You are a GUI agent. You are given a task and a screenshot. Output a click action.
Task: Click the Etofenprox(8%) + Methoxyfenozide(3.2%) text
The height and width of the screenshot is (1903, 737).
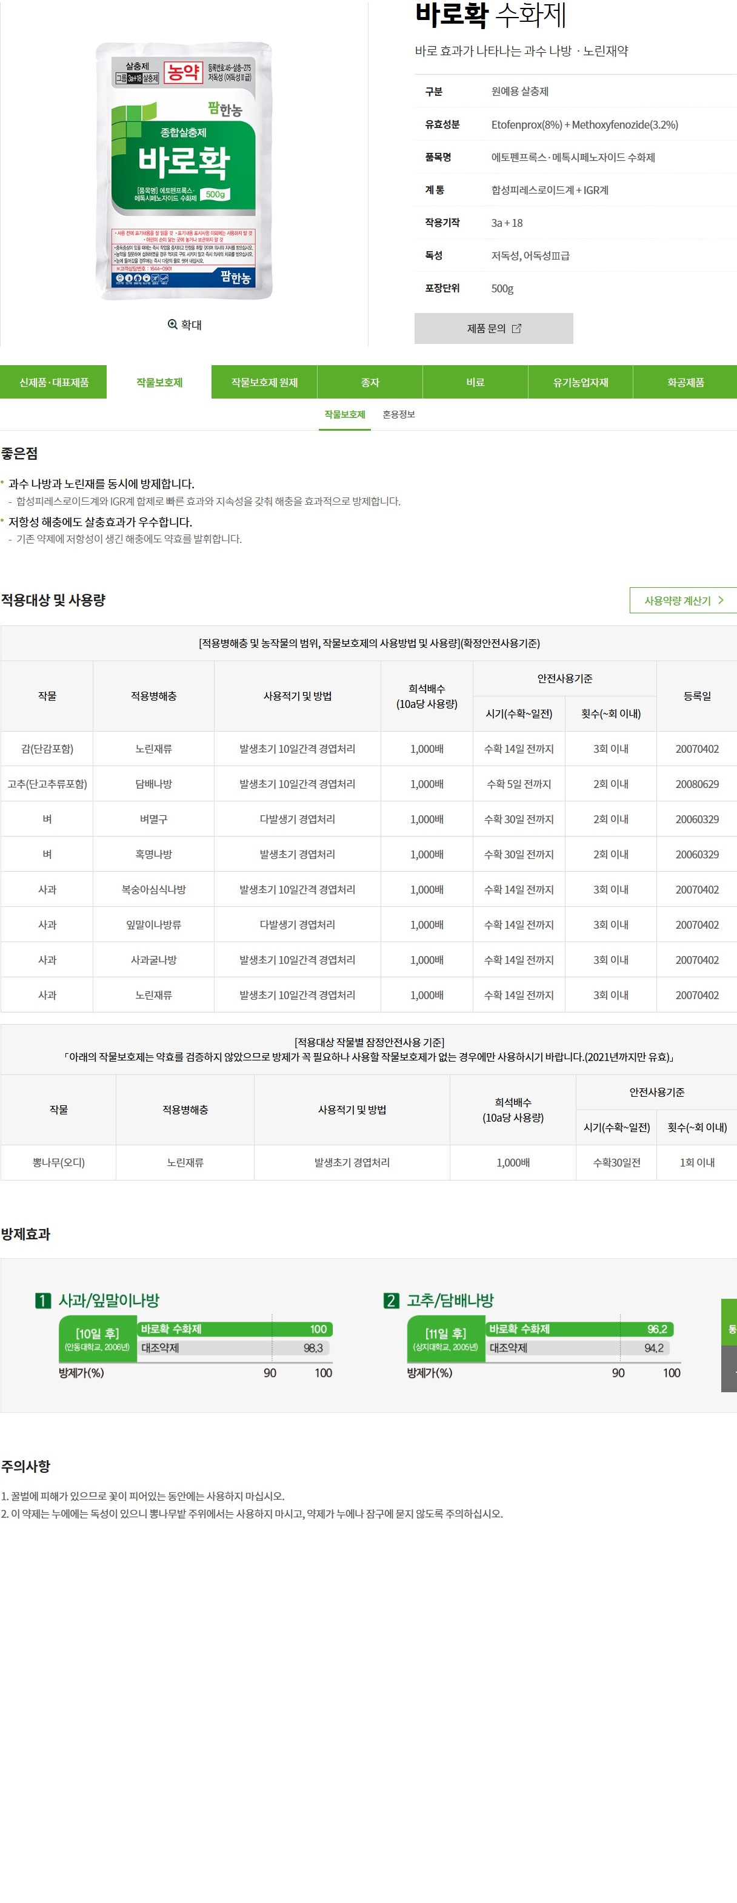[x=585, y=125]
